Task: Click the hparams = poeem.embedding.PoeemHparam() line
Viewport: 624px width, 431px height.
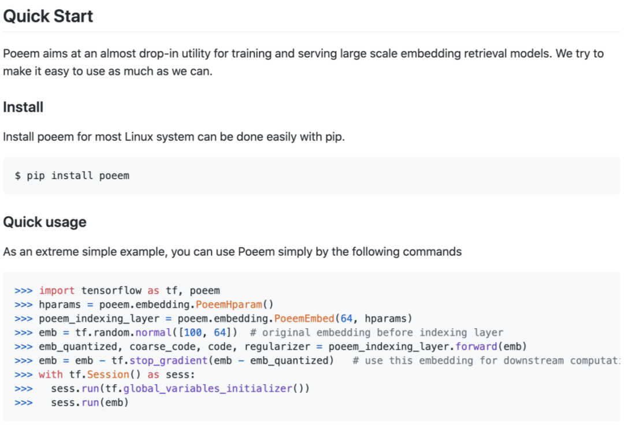Action: pyautogui.click(x=144, y=304)
